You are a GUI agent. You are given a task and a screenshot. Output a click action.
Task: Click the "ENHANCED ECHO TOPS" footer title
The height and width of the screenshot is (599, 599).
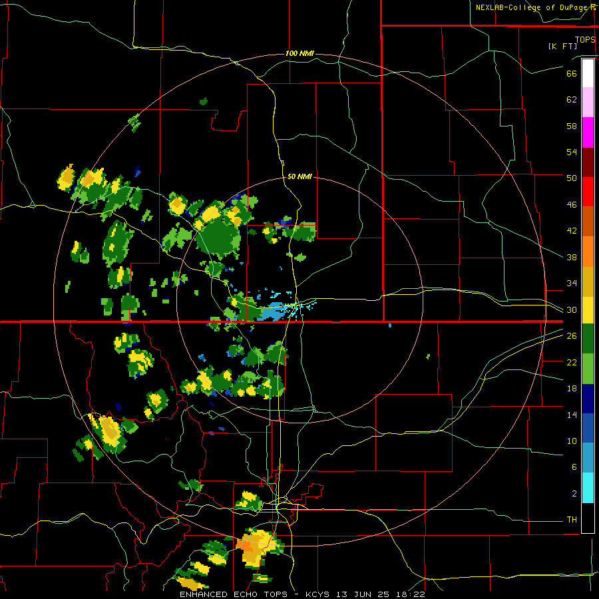pos(233,594)
